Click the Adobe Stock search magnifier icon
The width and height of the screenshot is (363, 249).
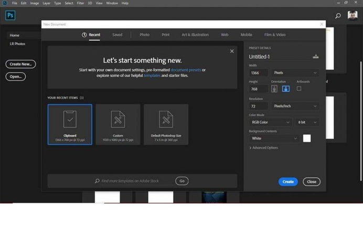point(97,181)
